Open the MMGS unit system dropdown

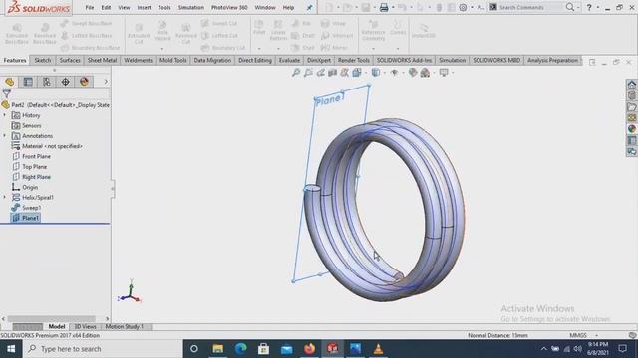[597, 336]
